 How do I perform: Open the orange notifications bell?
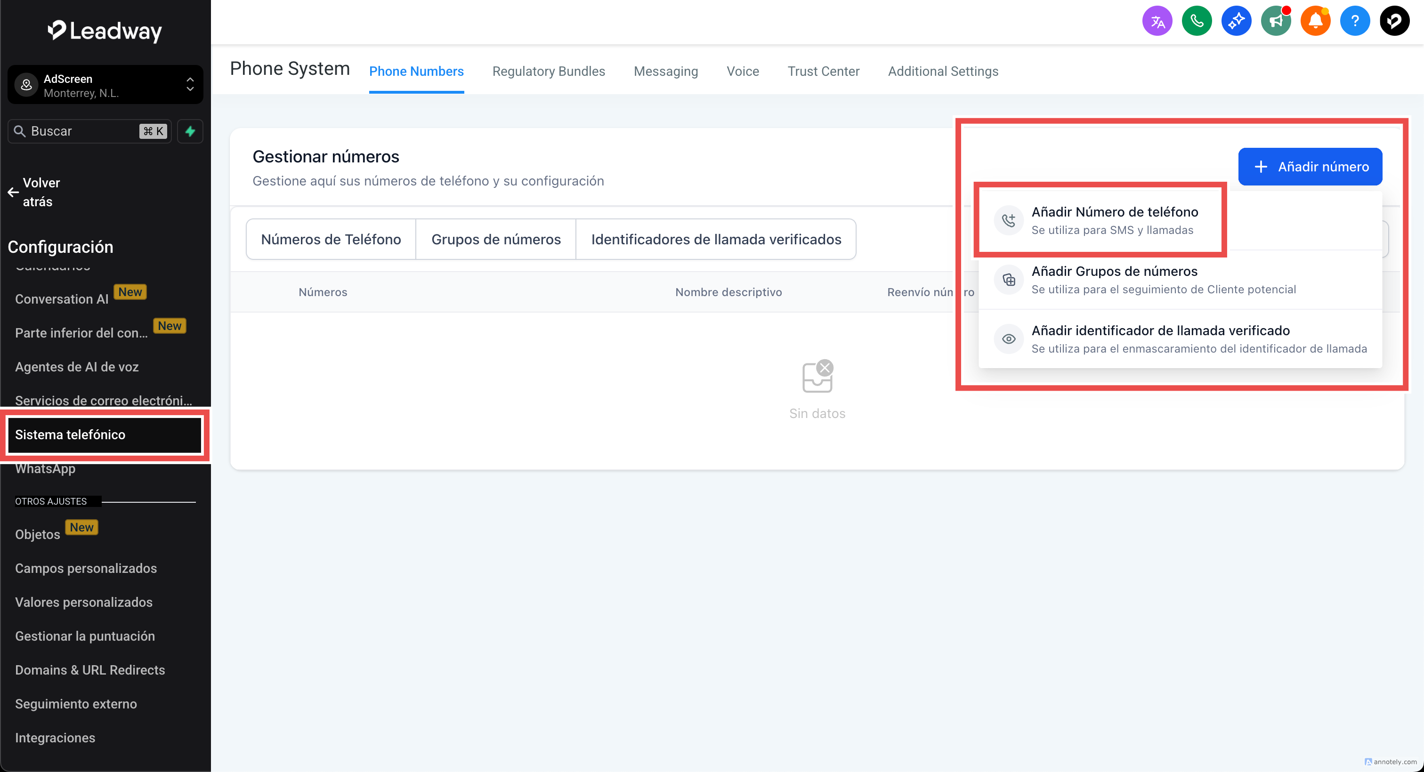pos(1315,21)
